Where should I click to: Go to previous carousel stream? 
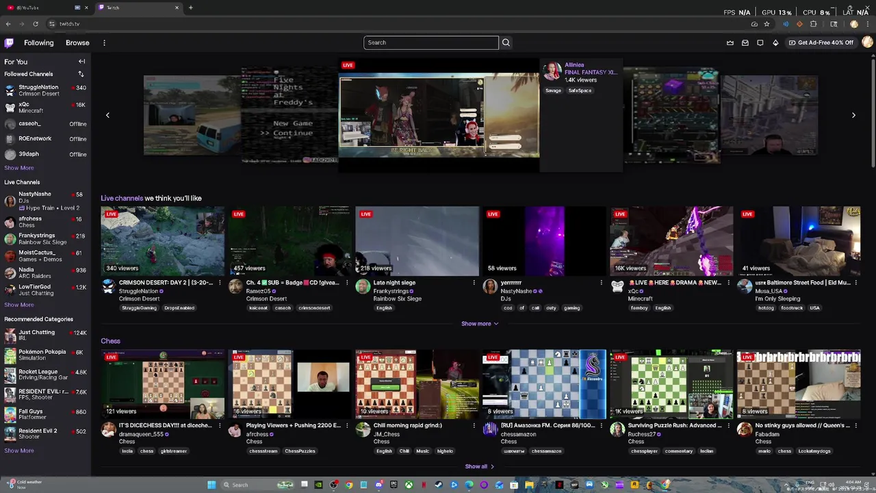point(107,115)
